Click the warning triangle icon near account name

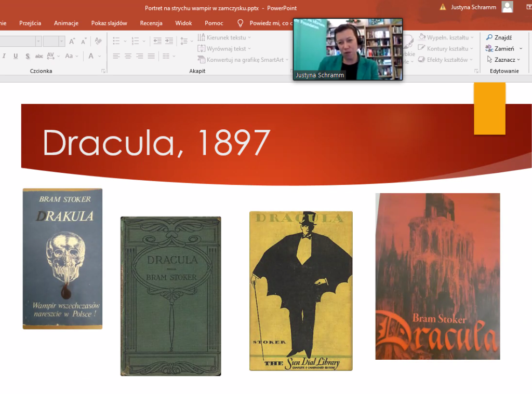(443, 7)
